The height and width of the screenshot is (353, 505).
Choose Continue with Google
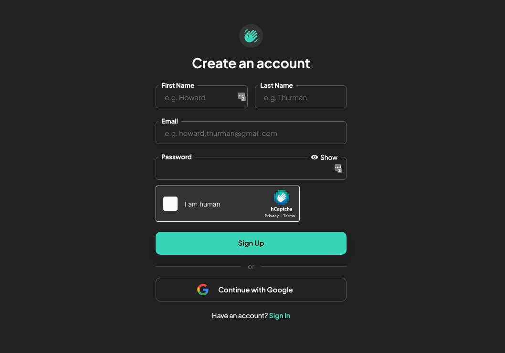(251, 290)
